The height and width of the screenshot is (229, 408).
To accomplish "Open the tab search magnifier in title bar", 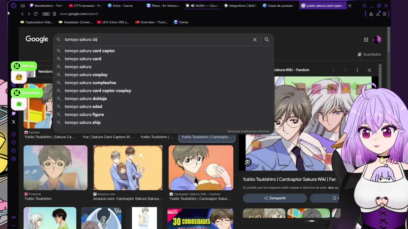I will [364, 6].
